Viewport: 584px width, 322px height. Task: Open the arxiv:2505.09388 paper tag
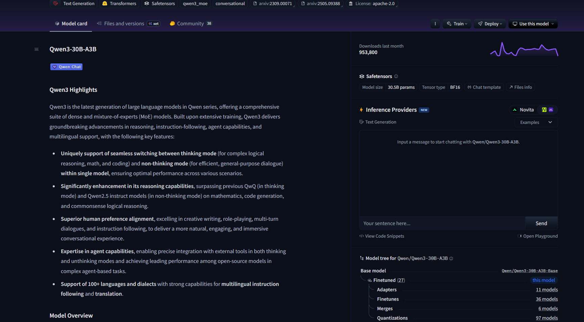pyautogui.click(x=320, y=4)
